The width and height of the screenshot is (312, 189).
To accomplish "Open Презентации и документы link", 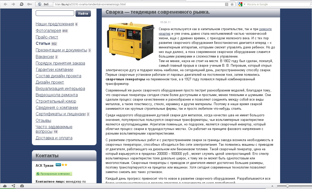I will click(x=61, y=50).
